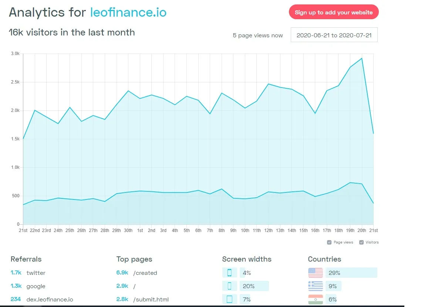Click the 2.8k page count value

[122, 299]
